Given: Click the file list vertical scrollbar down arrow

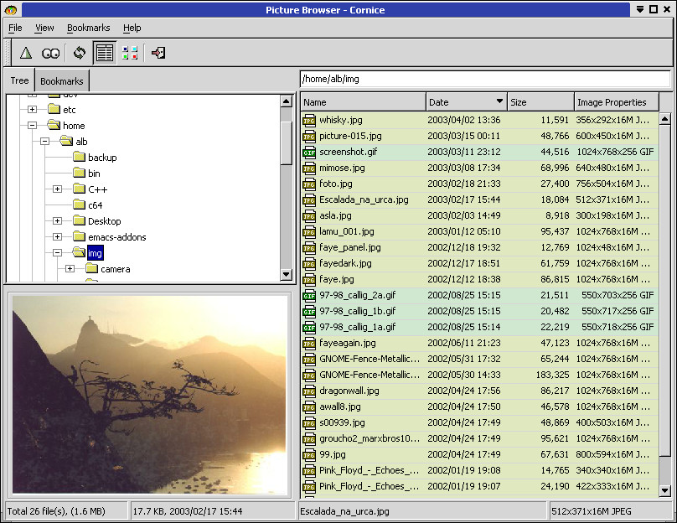Looking at the screenshot, I should point(665,490).
